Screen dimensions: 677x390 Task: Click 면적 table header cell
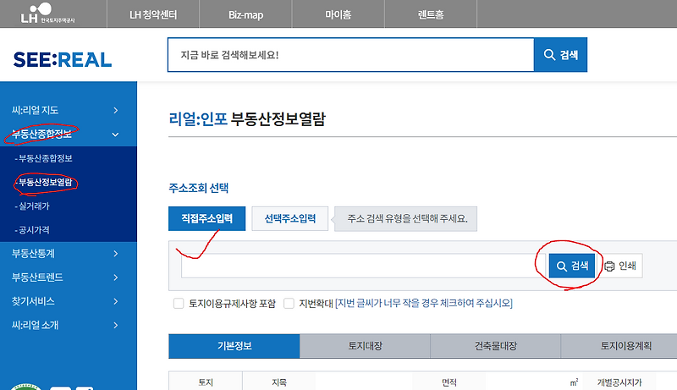pyautogui.click(x=449, y=382)
